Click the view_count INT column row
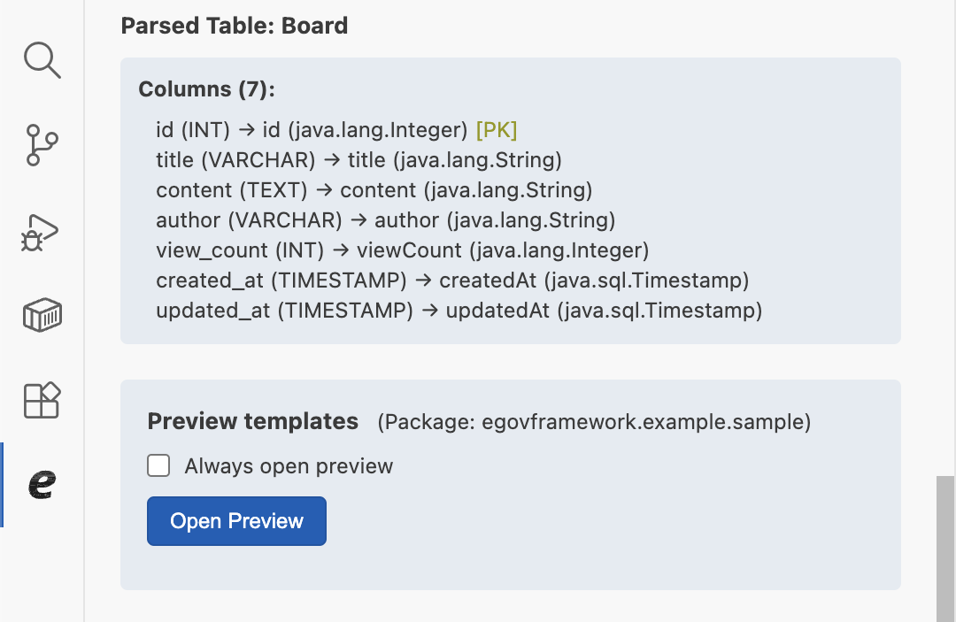This screenshot has height=622, width=956. (x=402, y=250)
